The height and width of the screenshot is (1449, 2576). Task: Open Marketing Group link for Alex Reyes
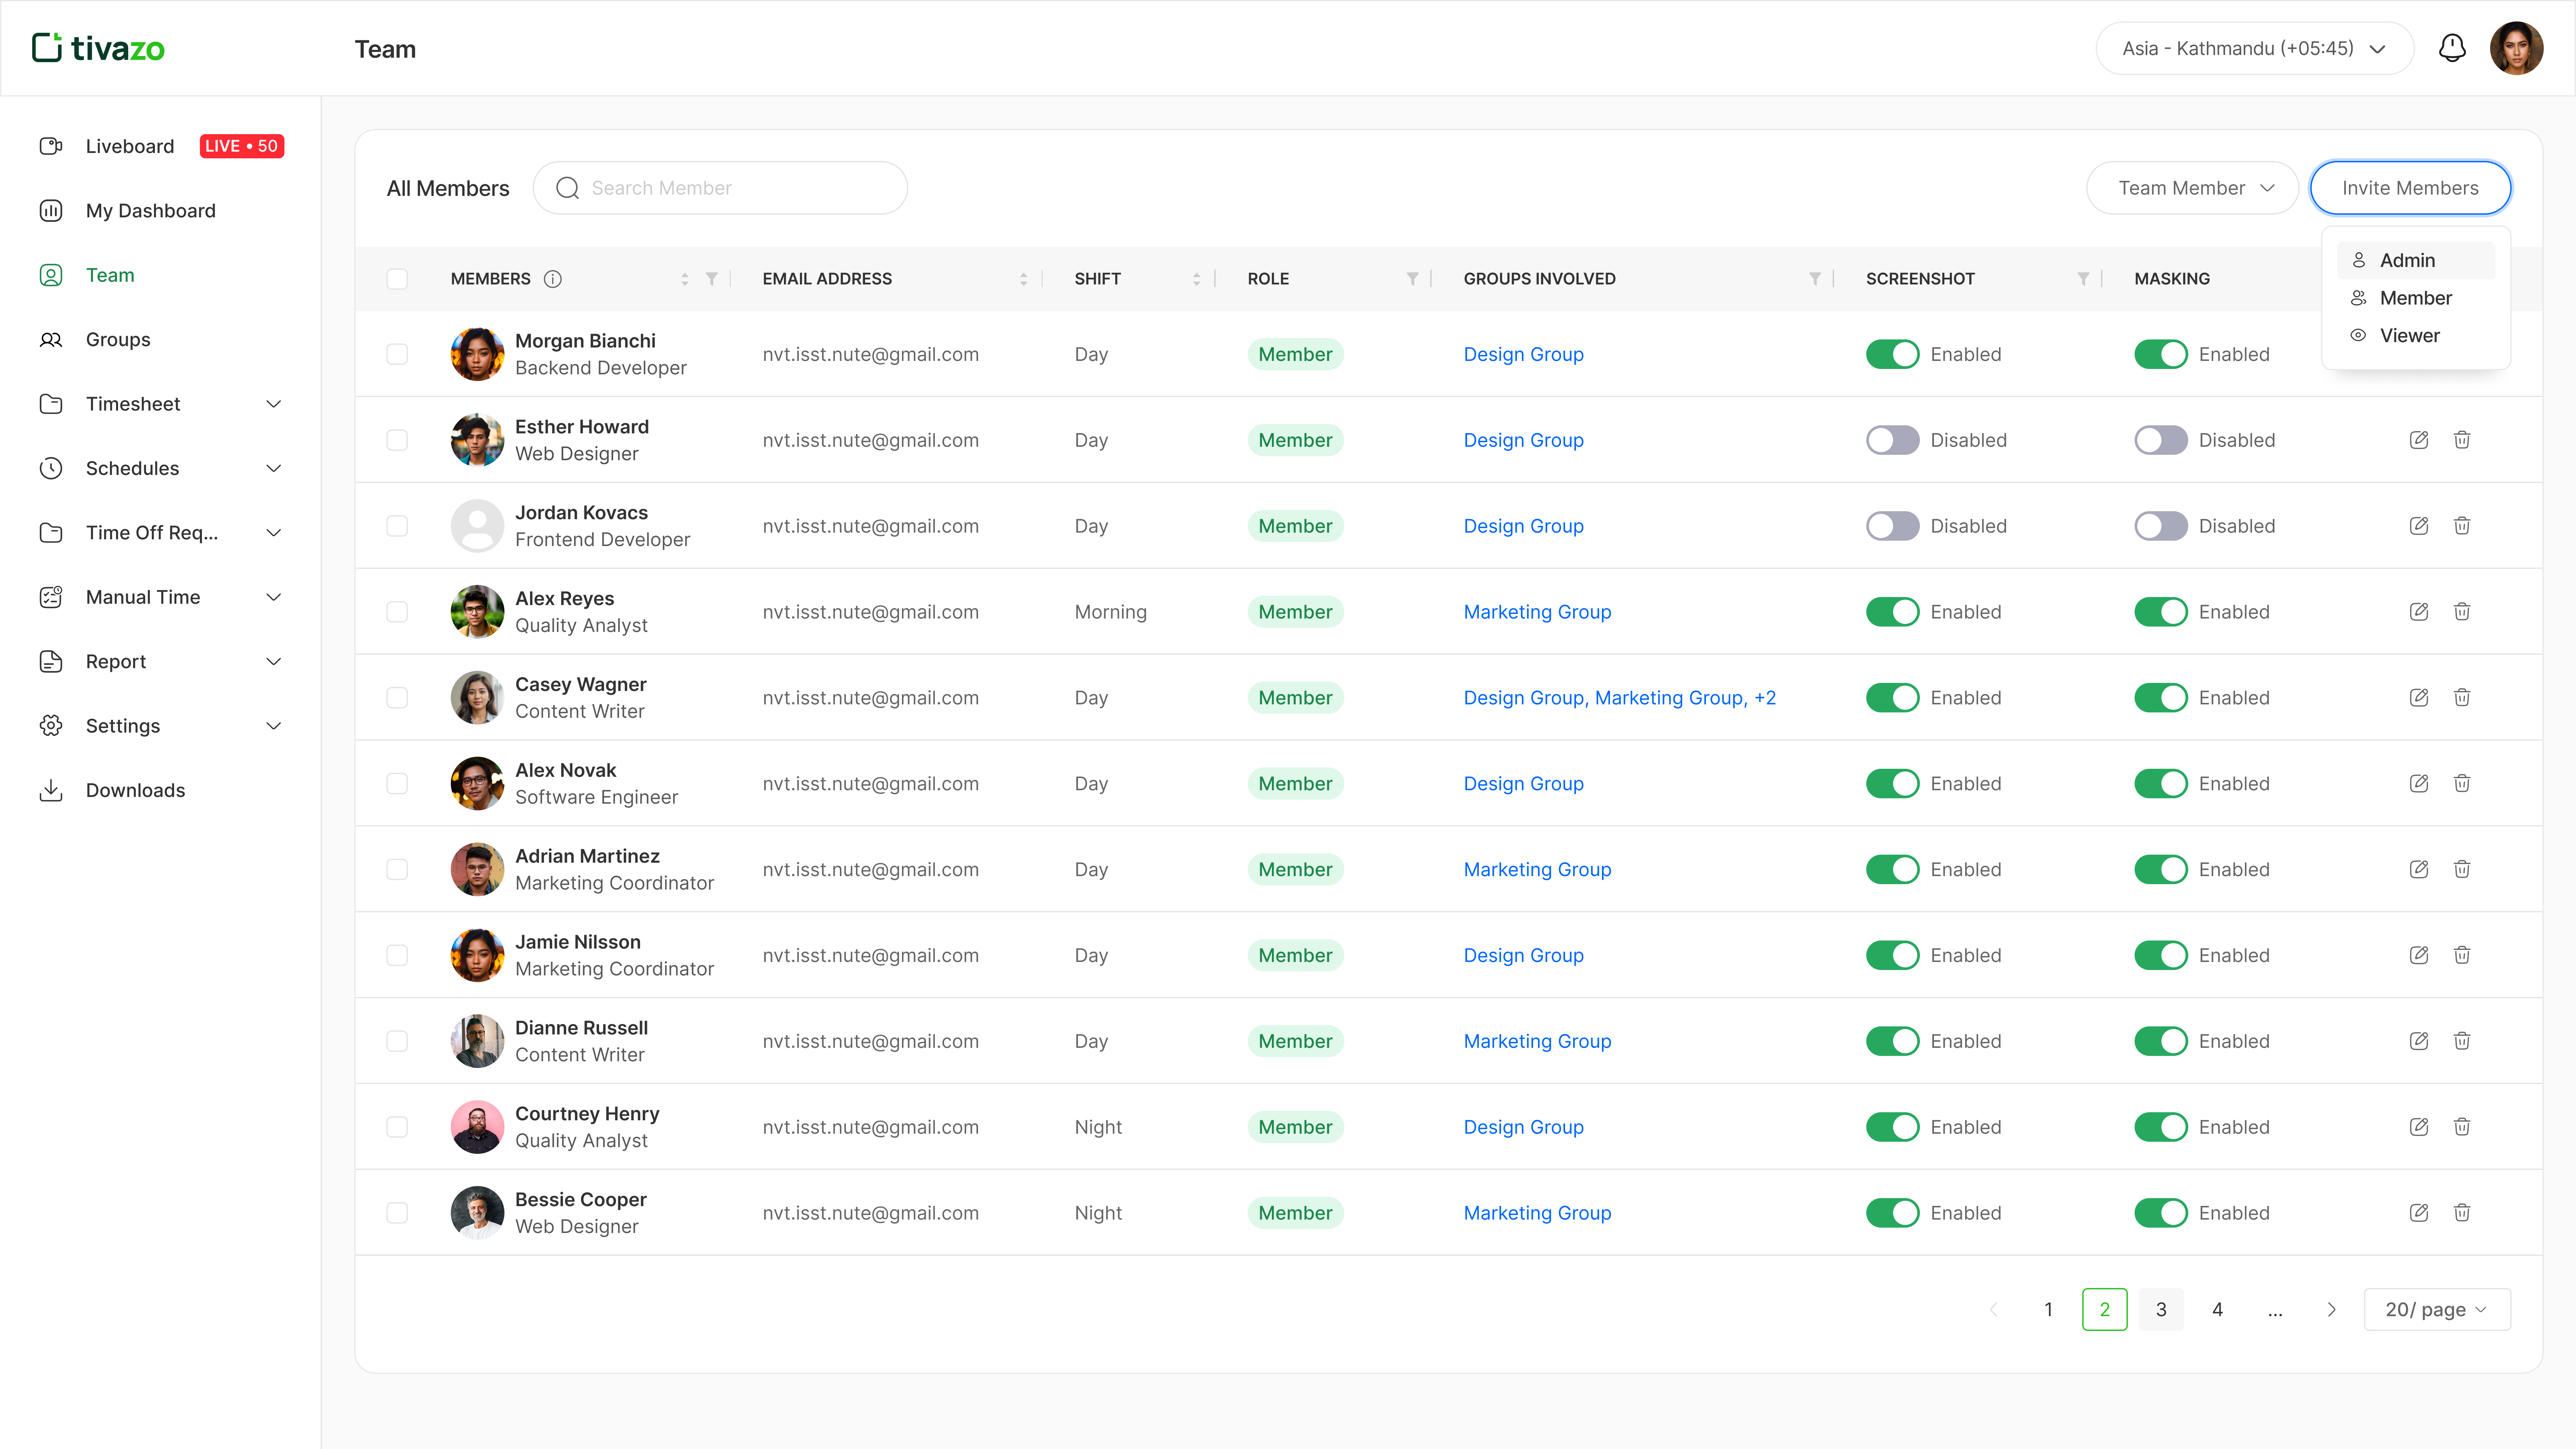(x=1537, y=612)
